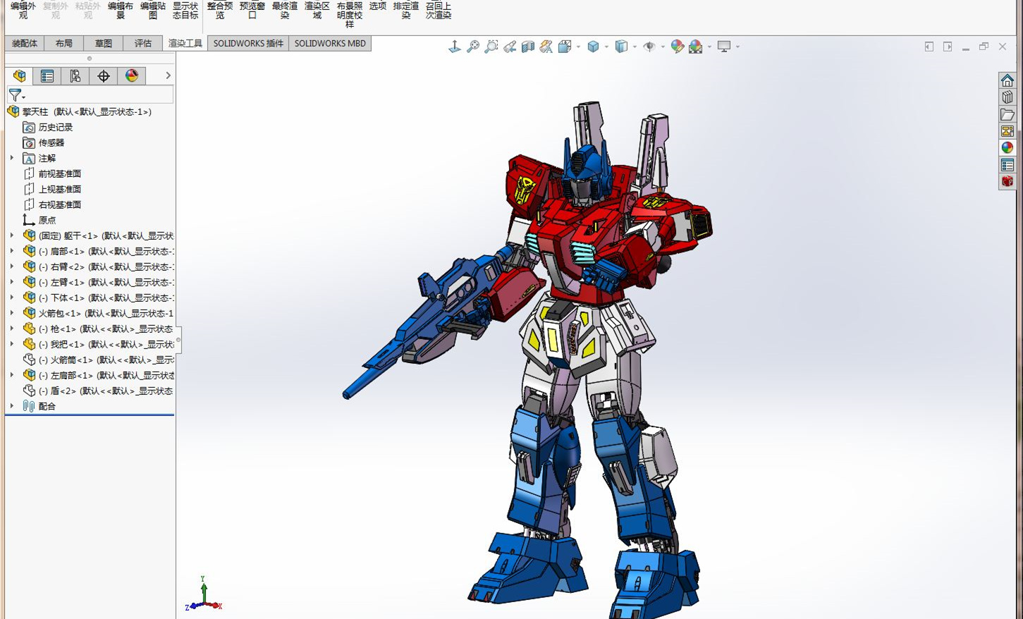Click Zoom to Fit magnifier icon
Screen dimensions: 1023x619
tap(473, 47)
